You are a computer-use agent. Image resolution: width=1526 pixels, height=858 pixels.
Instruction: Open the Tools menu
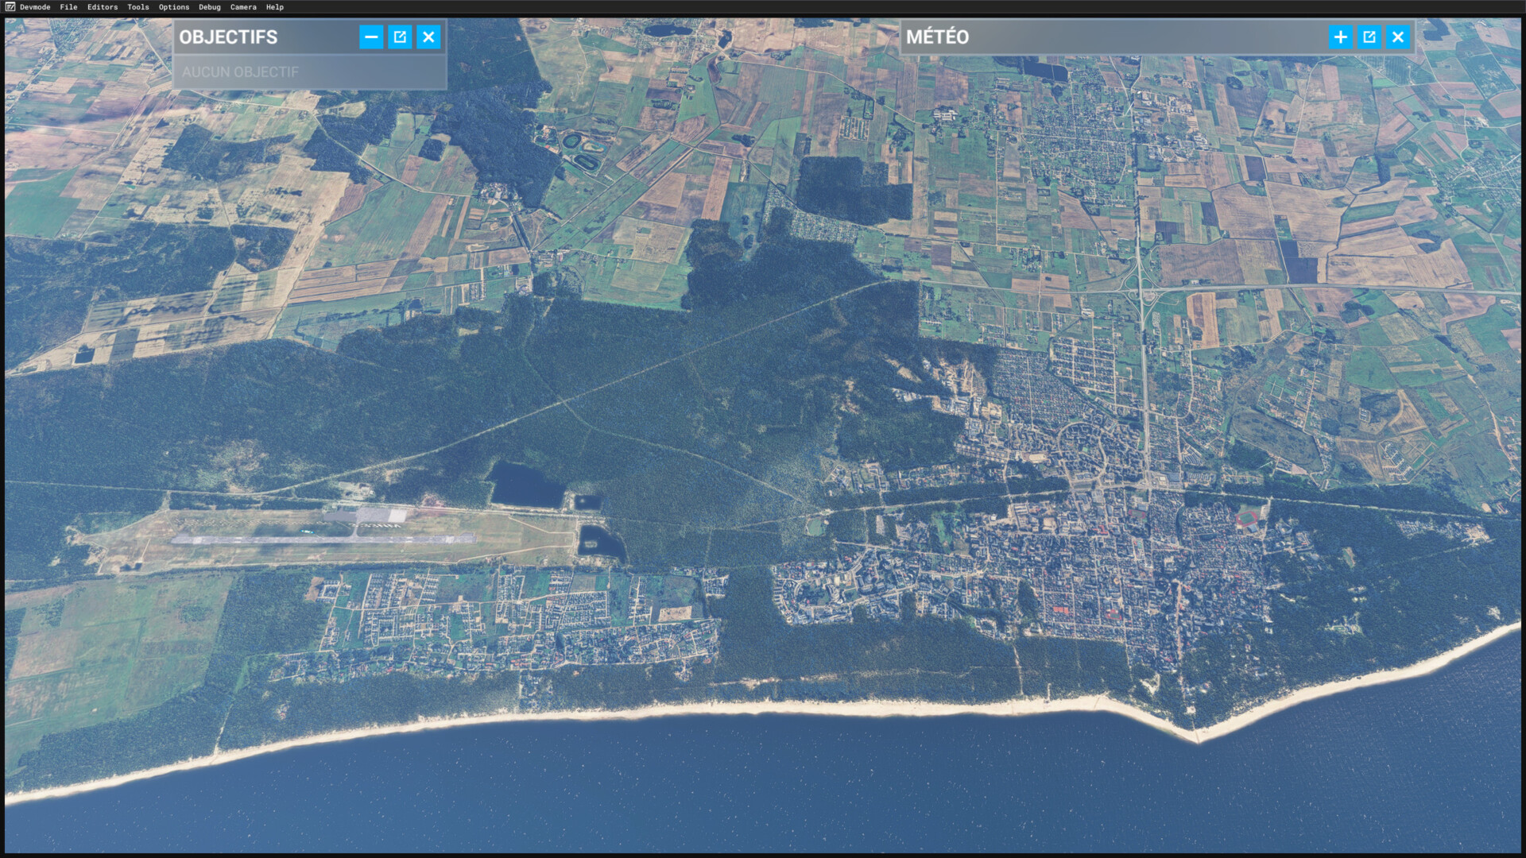click(137, 7)
